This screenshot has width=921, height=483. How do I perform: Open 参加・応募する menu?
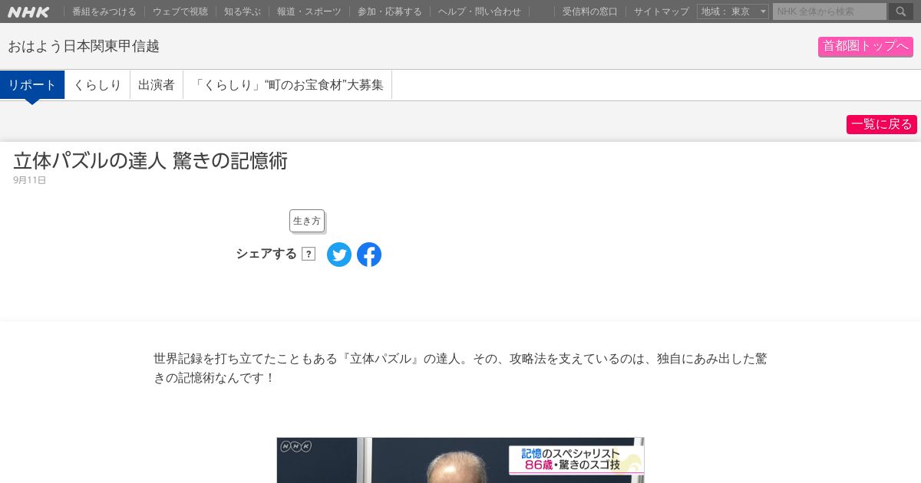(x=390, y=11)
